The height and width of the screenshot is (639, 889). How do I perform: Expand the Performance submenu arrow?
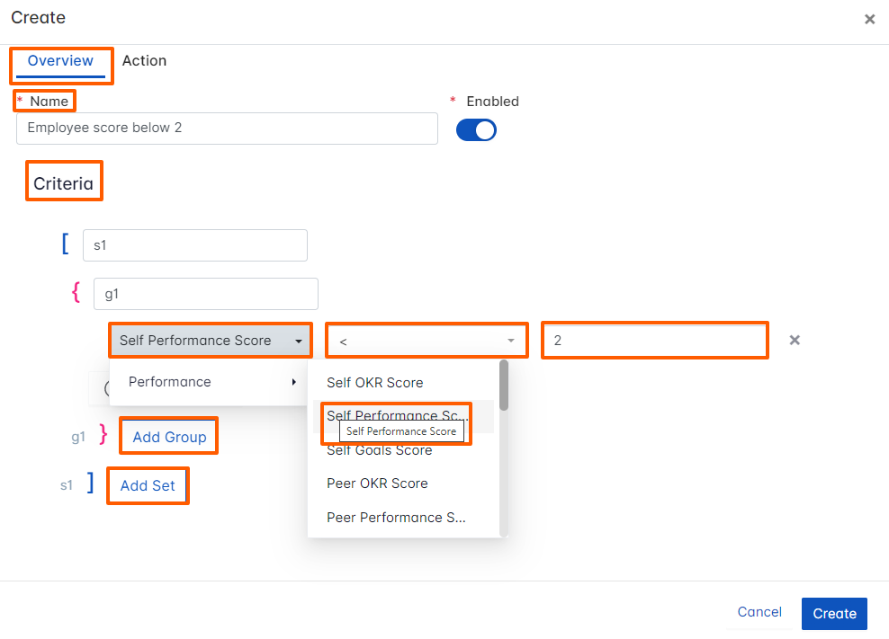[x=293, y=381]
